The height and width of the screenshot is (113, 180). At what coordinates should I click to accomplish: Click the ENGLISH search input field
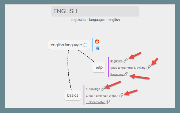pyautogui.click(x=95, y=11)
